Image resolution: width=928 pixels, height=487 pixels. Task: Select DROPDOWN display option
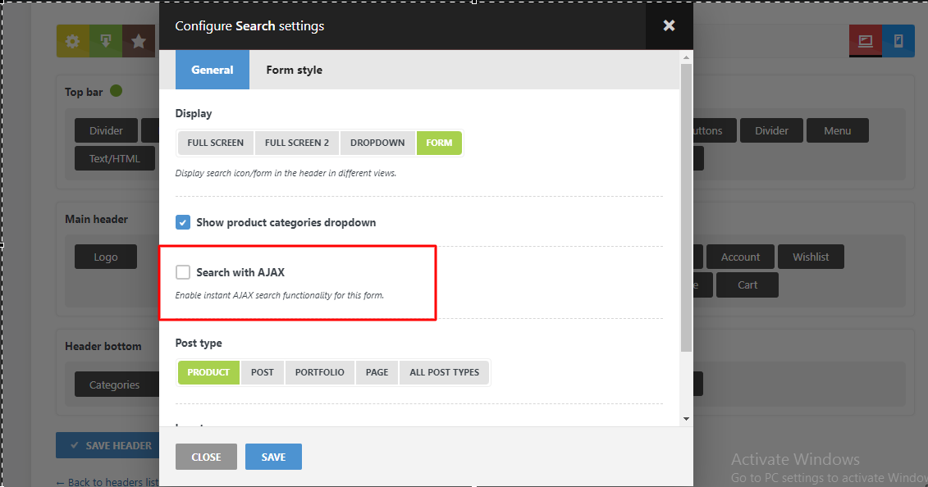[377, 143]
